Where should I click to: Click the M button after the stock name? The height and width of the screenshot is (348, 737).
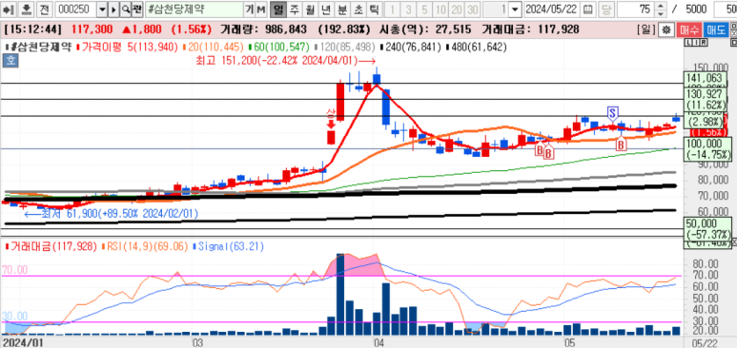coord(261,9)
